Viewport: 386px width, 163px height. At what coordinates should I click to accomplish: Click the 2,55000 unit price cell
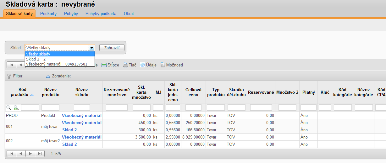pyautogui.click(x=173, y=137)
